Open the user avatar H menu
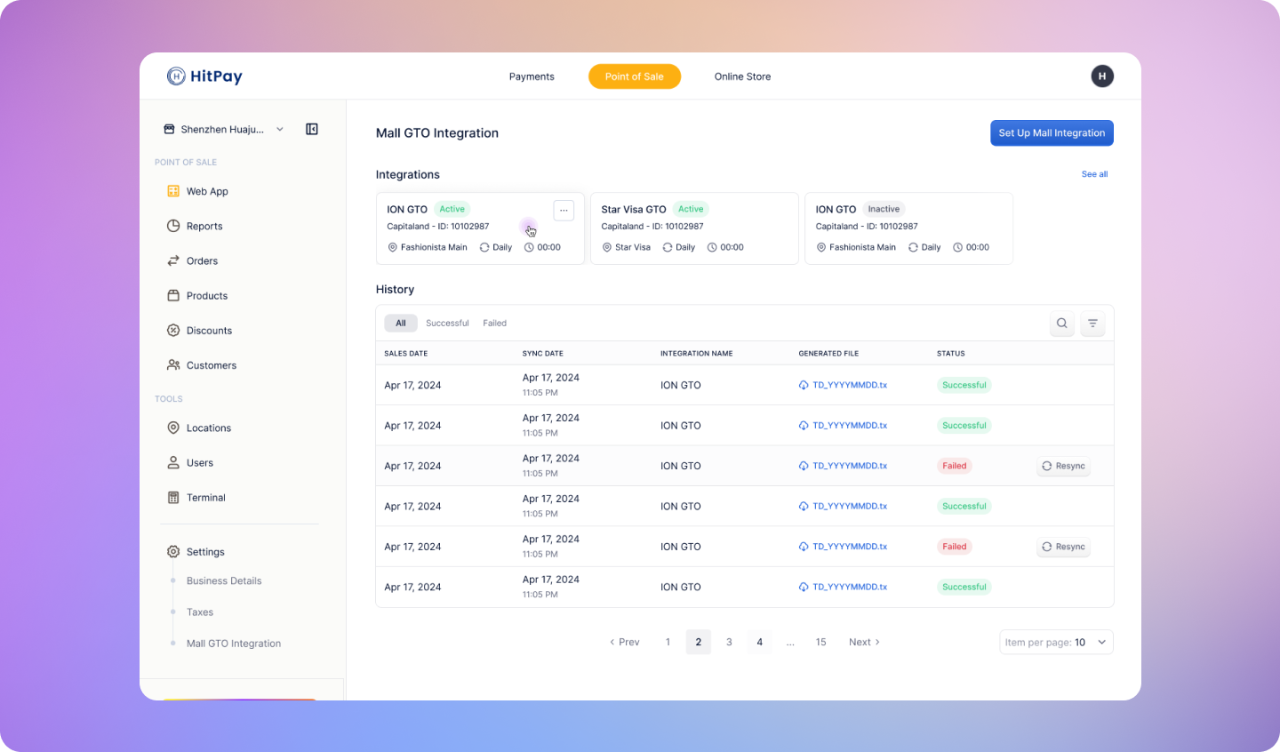1280x752 pixels. [x=1102, y=76]
